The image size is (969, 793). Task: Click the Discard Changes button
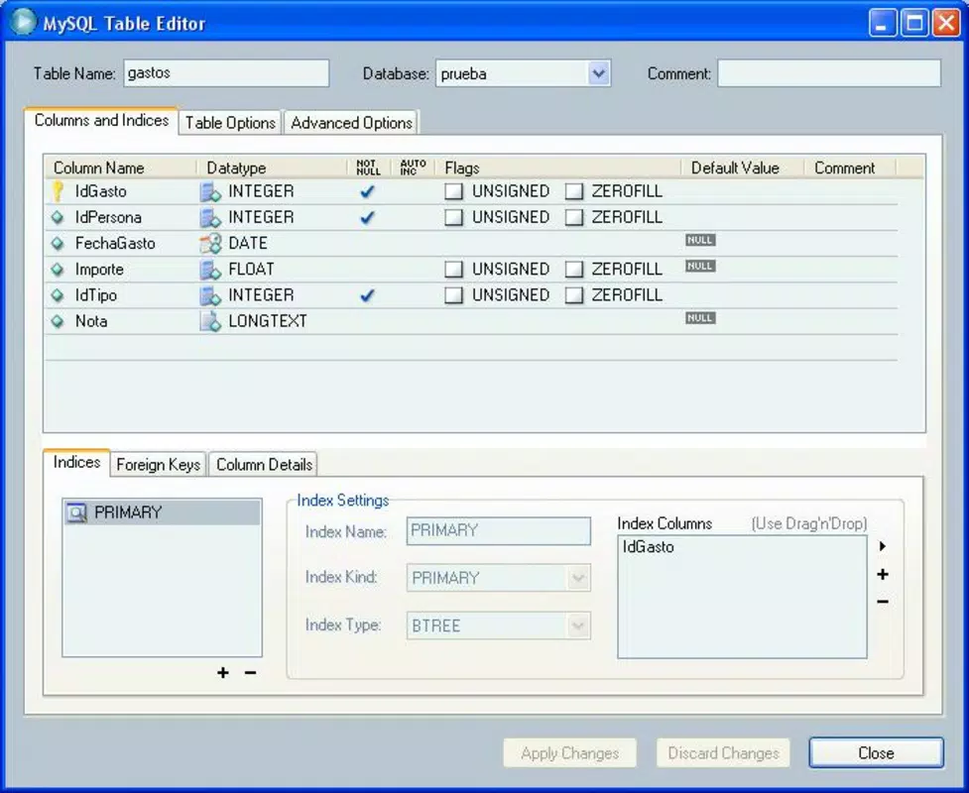[x=723, y=753]
